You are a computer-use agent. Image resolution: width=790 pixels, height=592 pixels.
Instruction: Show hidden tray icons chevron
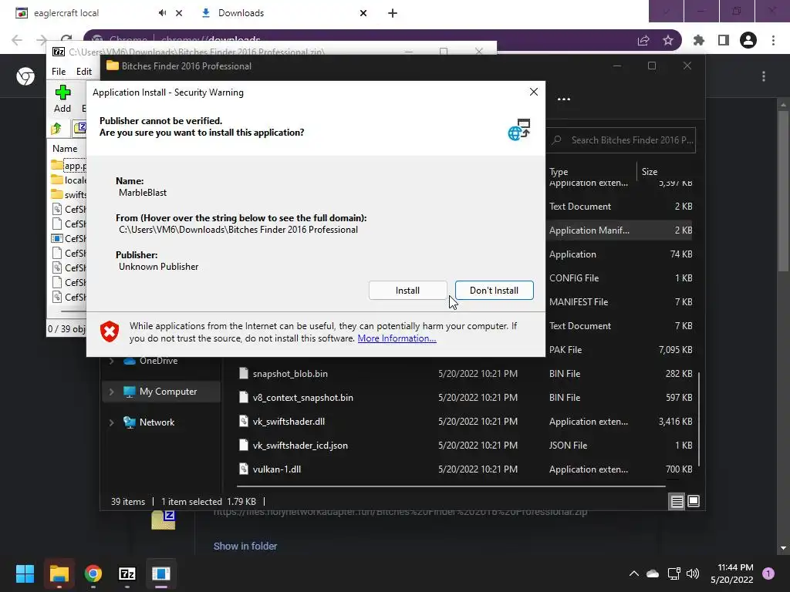(634, 573)
